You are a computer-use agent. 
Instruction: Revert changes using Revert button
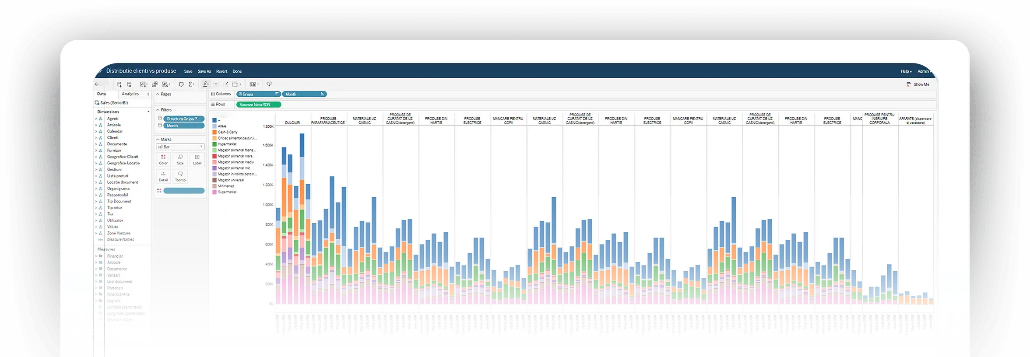[x=221, y=71]
